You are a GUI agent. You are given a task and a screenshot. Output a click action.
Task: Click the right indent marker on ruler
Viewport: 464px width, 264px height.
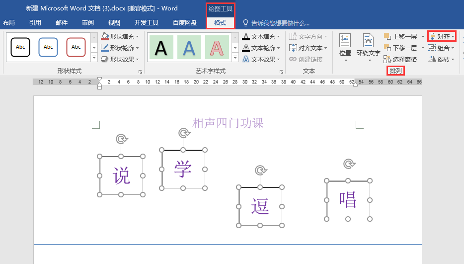click(x=355, y=85)
